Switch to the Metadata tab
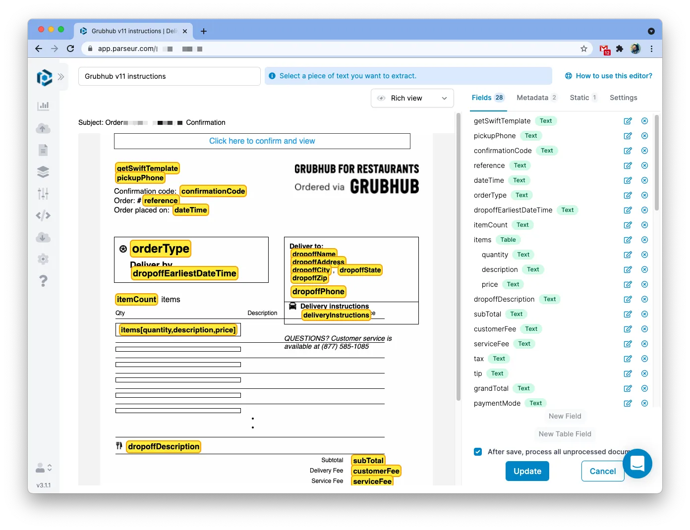 (532, 98)
